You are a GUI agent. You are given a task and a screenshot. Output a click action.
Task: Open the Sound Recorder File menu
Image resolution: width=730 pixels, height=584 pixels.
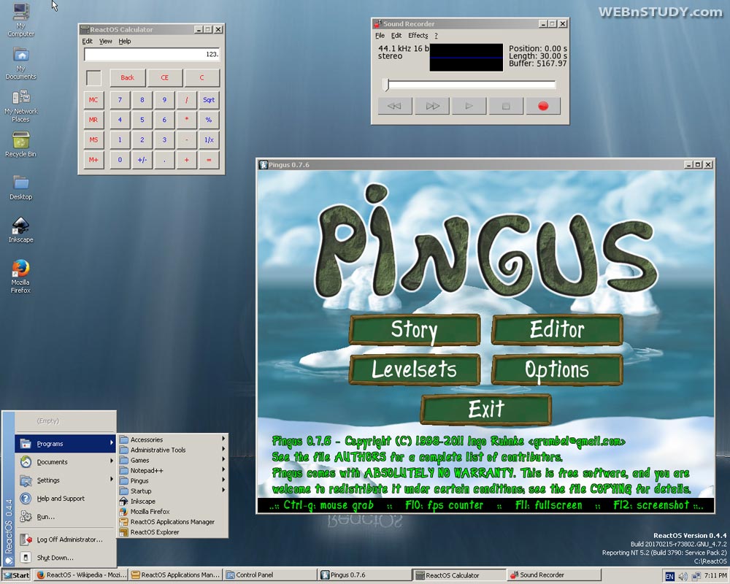tap(380, 35)
